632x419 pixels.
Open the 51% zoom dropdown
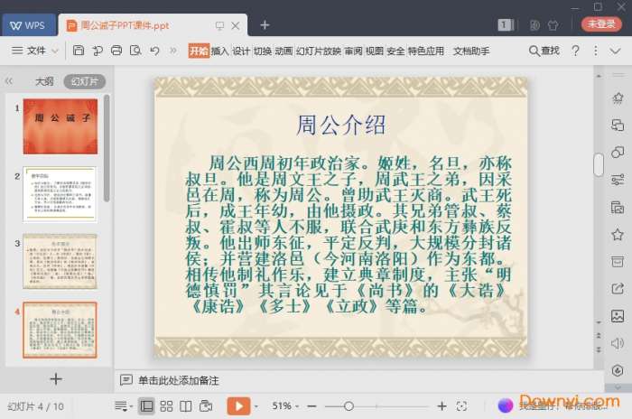pos(285,405)
